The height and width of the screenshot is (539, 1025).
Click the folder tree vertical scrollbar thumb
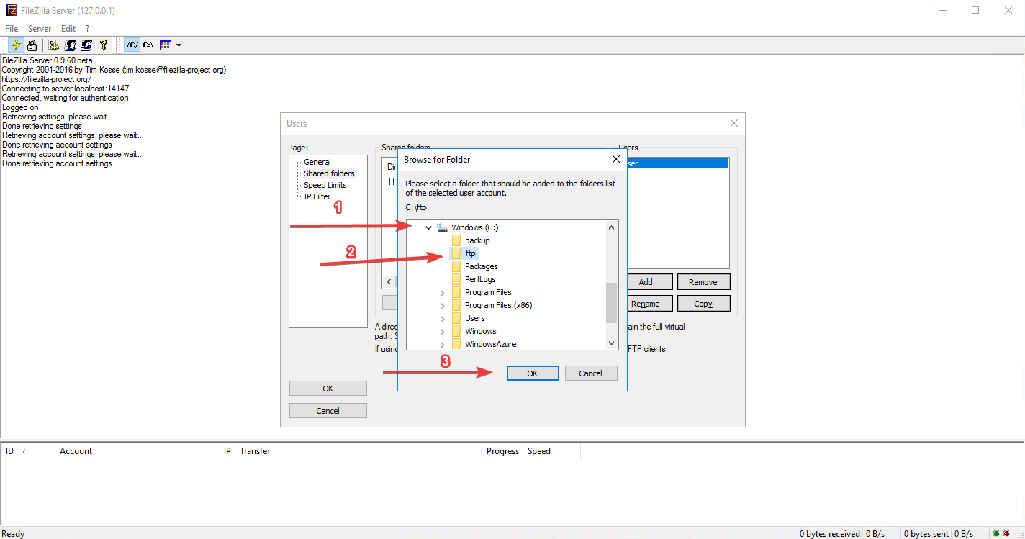coord(612,303)
